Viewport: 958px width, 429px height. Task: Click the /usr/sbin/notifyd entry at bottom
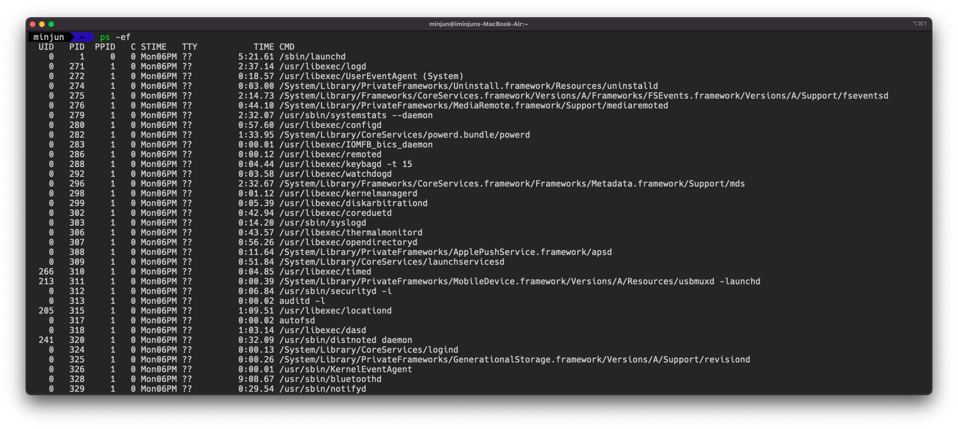click(323, 389)
